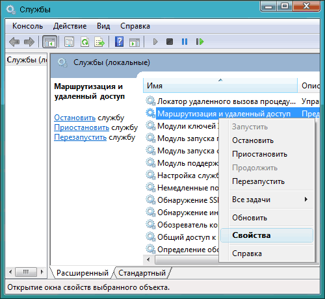This screenshot has width=325, height=299.
Task: Click the tree pane horizontal scrollbar thumb
Action: (26, 272)
